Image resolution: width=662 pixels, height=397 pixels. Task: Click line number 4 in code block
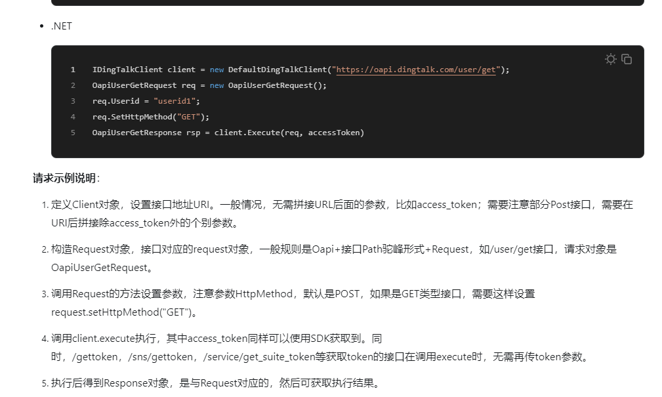pos(73,117)
